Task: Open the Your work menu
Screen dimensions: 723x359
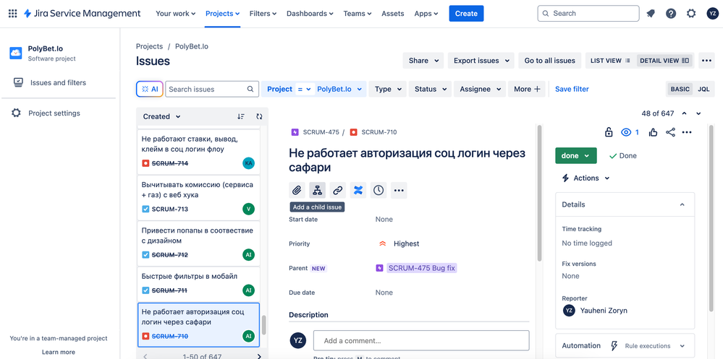Action: coord(176,13)
